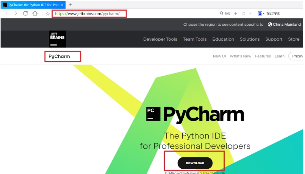
Task: Click the 'The Python IDE' headline text
Action: (x=195, y=136)
